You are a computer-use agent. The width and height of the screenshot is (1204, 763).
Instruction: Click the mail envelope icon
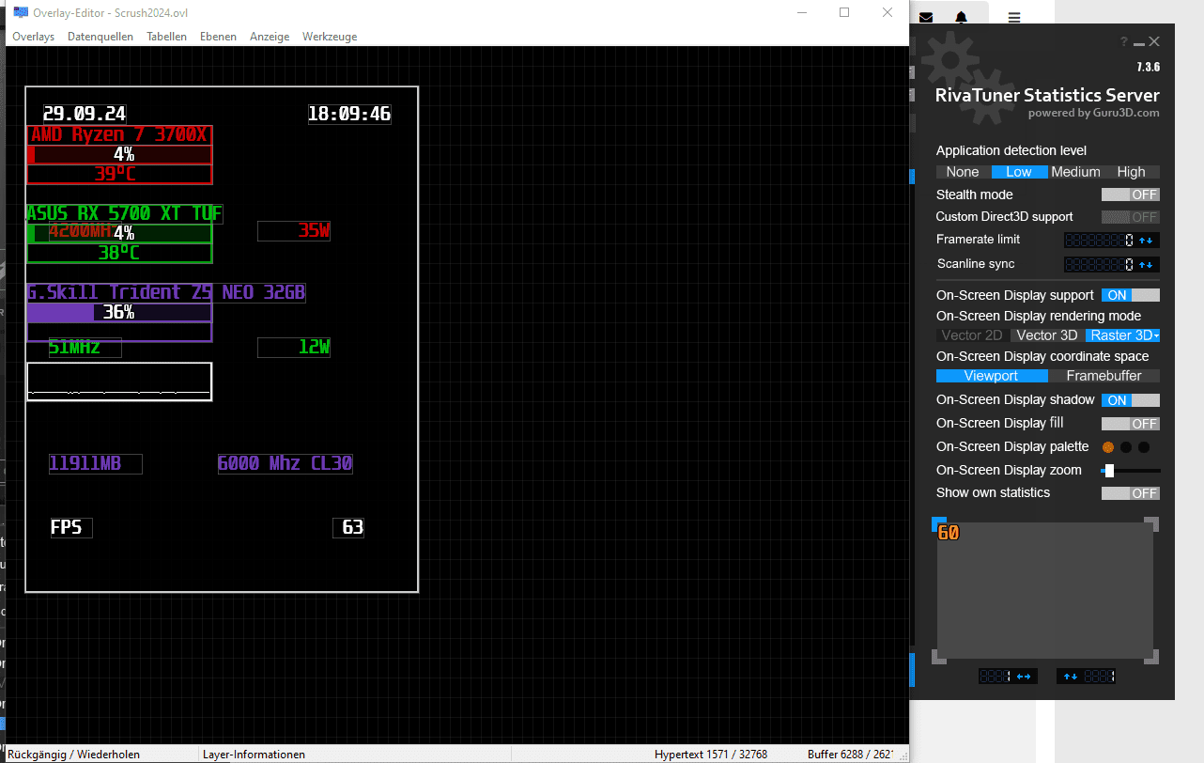[926, 18]
